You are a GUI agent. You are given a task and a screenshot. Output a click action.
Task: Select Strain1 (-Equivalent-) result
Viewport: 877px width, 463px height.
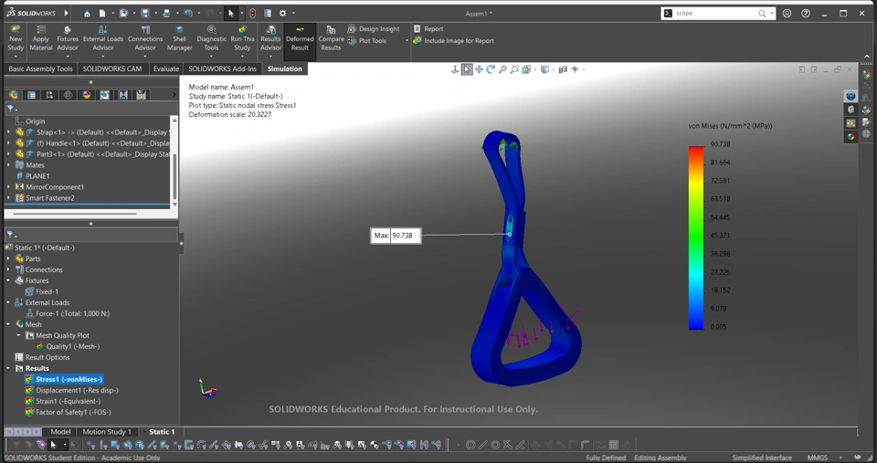click(63, 402)
